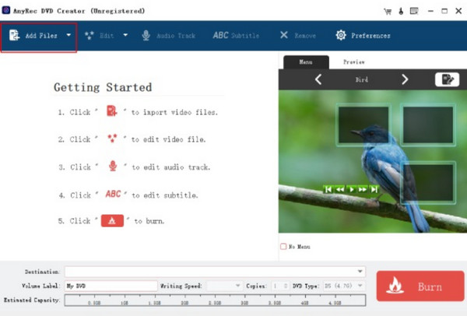Click the Remove X icon
467x316 pixels.
point(284,35)
